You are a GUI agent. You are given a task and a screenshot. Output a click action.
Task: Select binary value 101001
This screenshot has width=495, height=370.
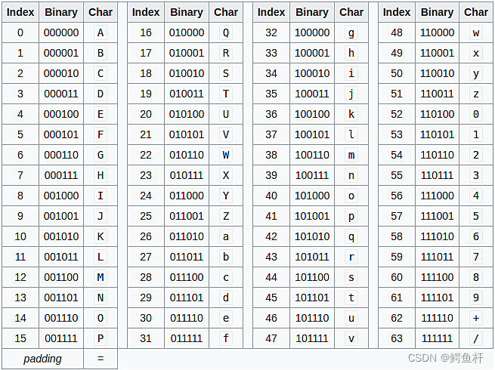point(312,216)
